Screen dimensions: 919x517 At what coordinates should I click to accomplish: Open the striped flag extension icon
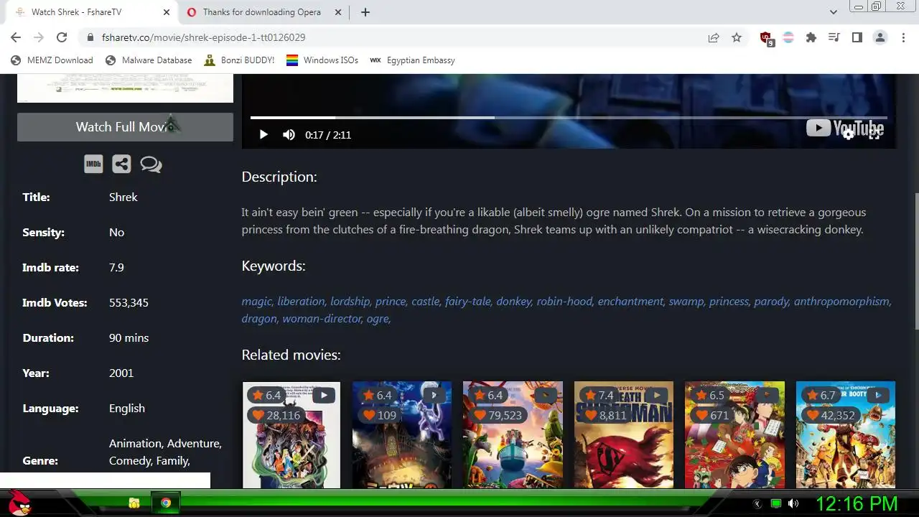[x=788, y=37]
